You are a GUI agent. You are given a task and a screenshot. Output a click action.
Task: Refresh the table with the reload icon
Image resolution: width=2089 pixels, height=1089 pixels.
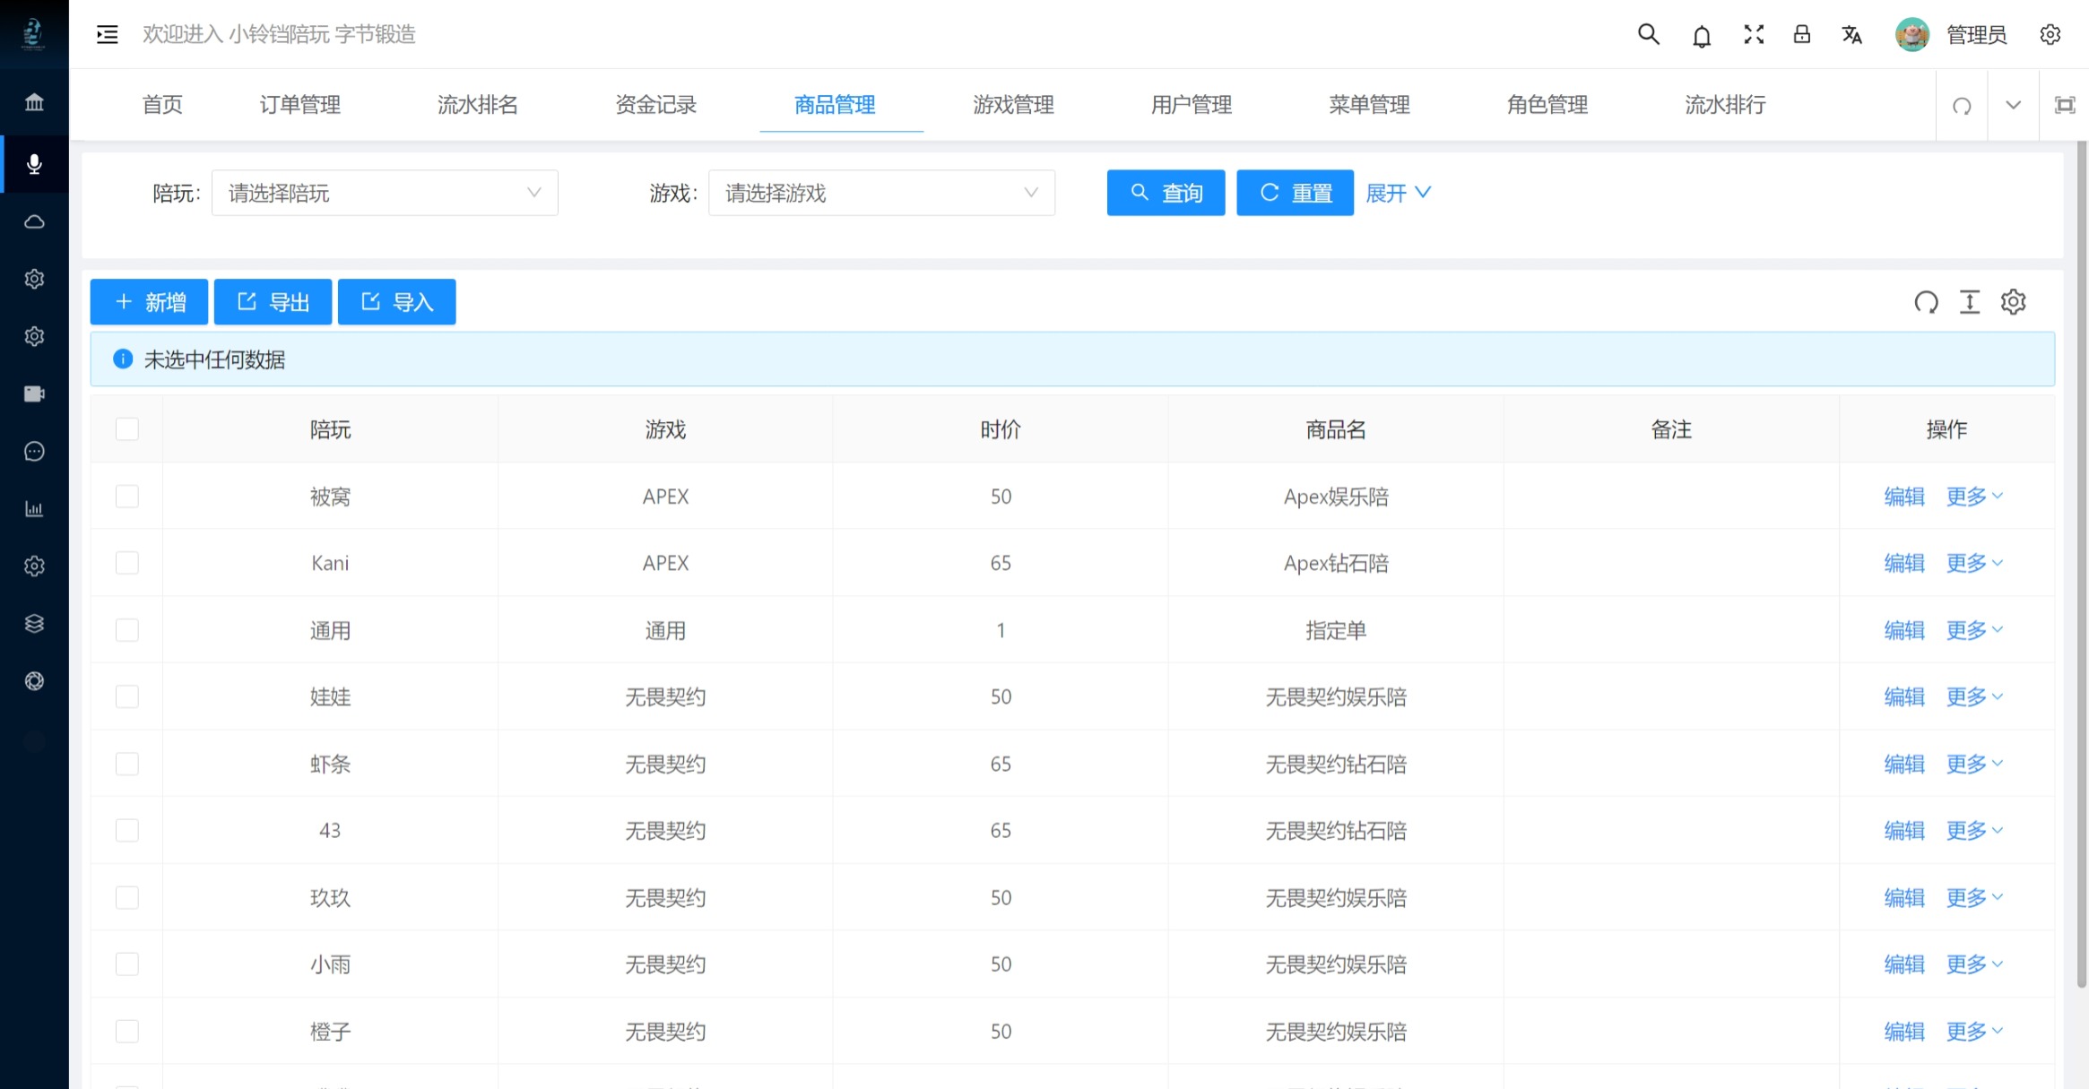[1926, 302]
